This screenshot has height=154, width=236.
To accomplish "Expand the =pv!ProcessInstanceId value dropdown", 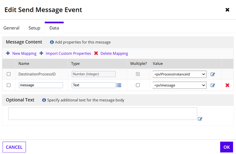I will click(x=179, y=74).
